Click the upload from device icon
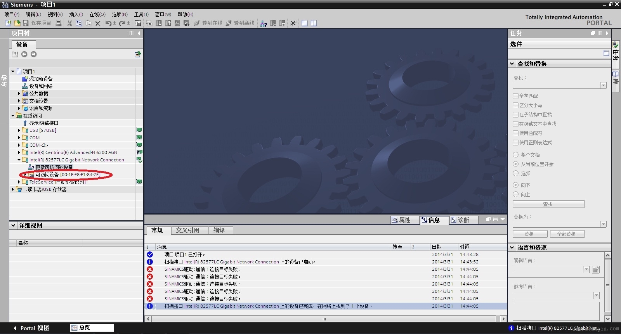Viewport: 621px width, 334px height. (x=168, y=23)
